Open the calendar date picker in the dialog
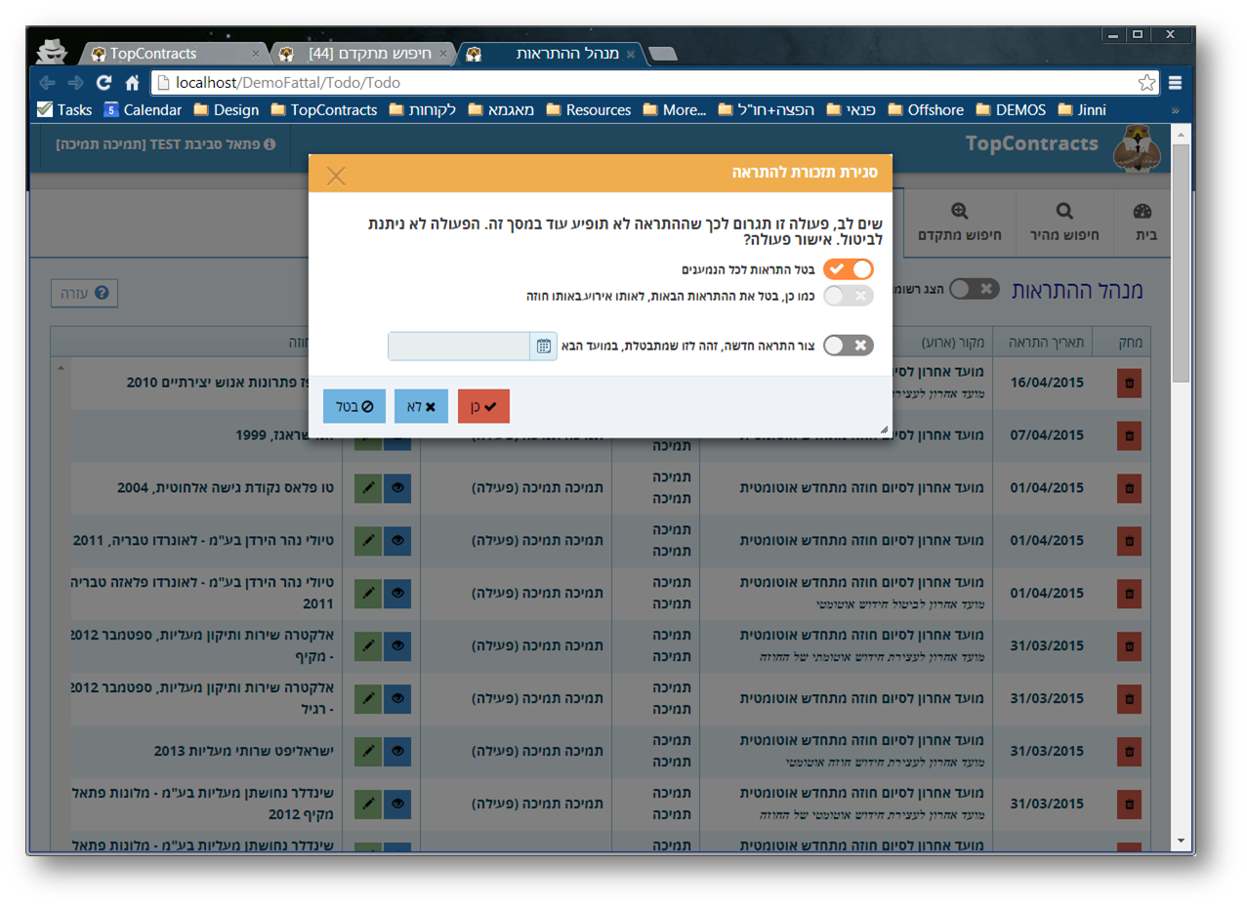This screenshot has height=907, width=1247. (x=543, y=346)
